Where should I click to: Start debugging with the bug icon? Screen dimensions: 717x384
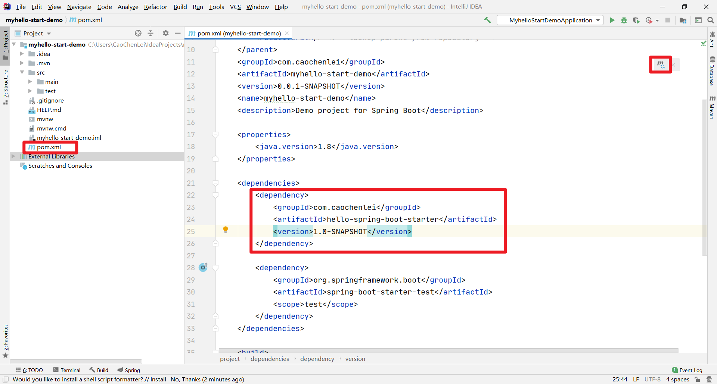(624, 20)
